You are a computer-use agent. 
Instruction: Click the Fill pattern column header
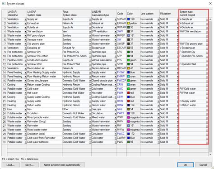(x=169, y=14)
